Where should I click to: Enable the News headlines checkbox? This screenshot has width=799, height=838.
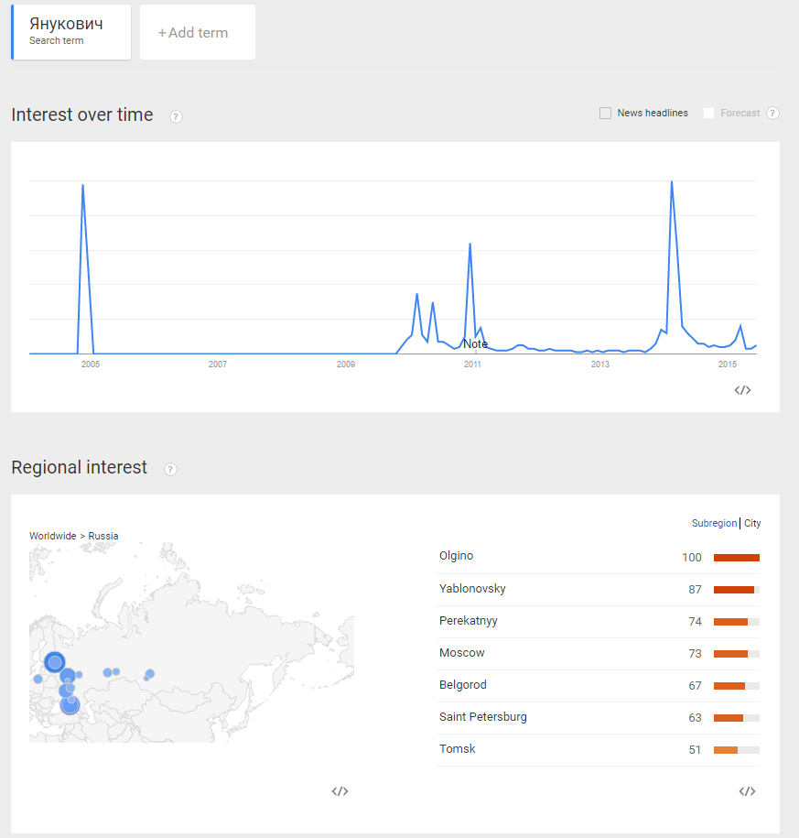pyautogui.click(x=605, y=114)
